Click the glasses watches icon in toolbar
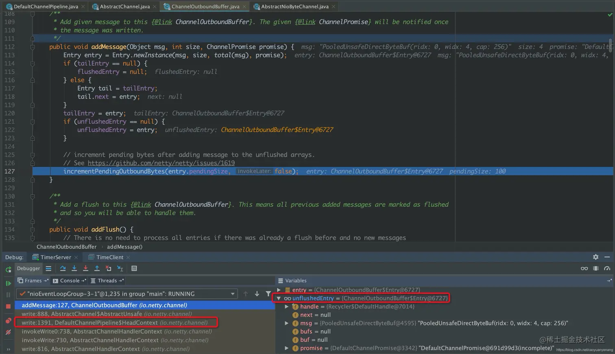615x354 pixels. (x=584, y=269)
